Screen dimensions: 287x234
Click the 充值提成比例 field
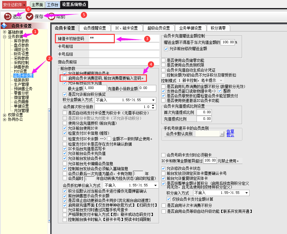(x=204, y=119)
